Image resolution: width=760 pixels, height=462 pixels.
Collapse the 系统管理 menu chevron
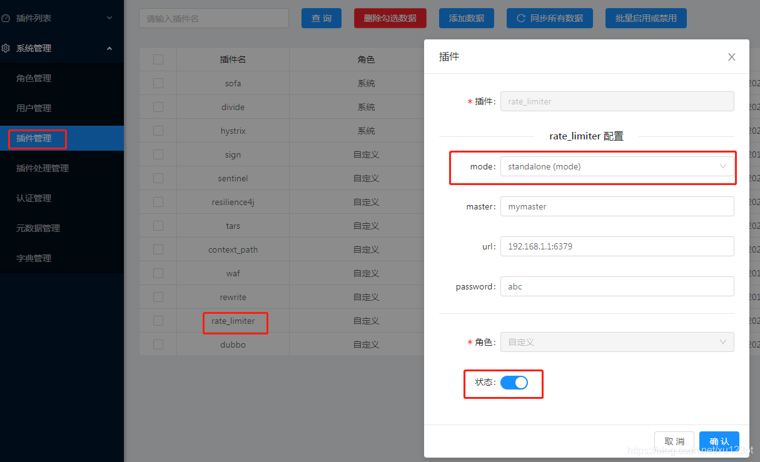click(x=109, y=48)
